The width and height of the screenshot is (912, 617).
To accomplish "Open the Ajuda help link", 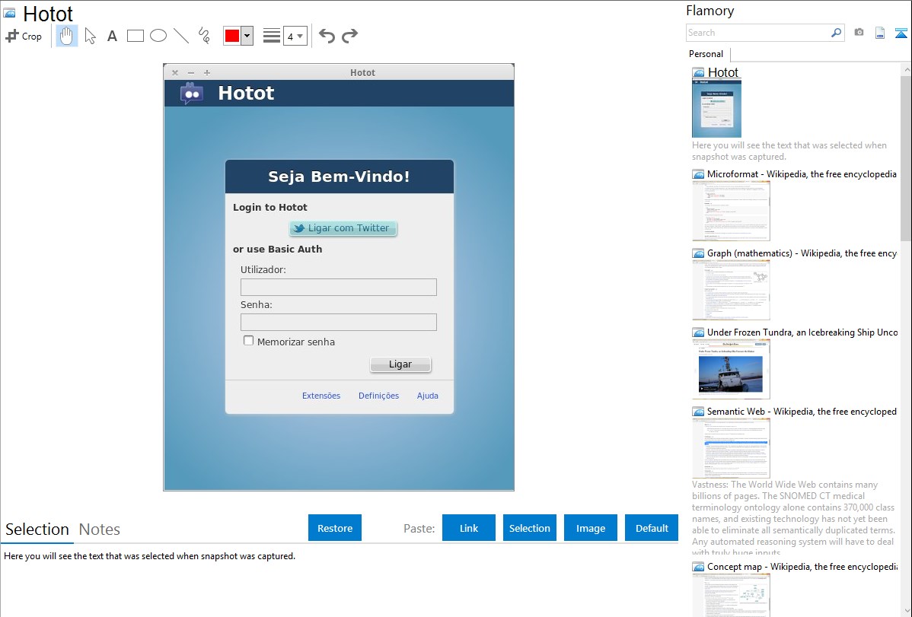I will click(428, 396).
